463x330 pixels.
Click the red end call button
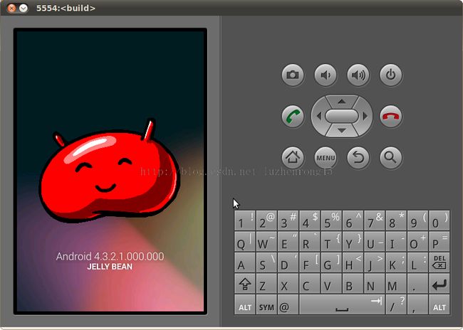[x=391, y=117]
